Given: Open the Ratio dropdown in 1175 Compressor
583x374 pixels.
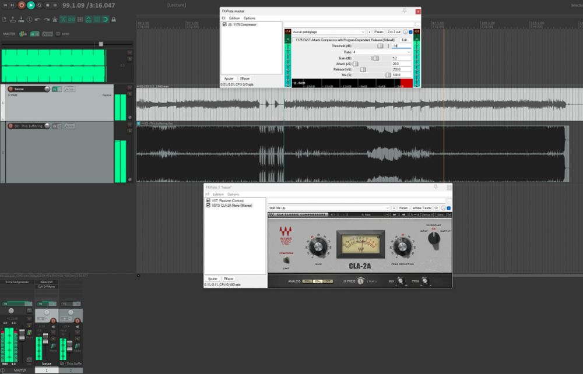Looking at the screenshot, I should 381,52.
